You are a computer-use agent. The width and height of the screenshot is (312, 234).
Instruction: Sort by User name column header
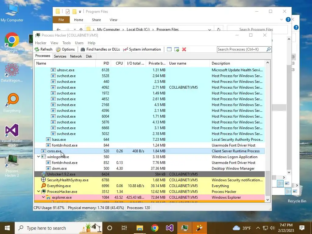tap(188, 63)
